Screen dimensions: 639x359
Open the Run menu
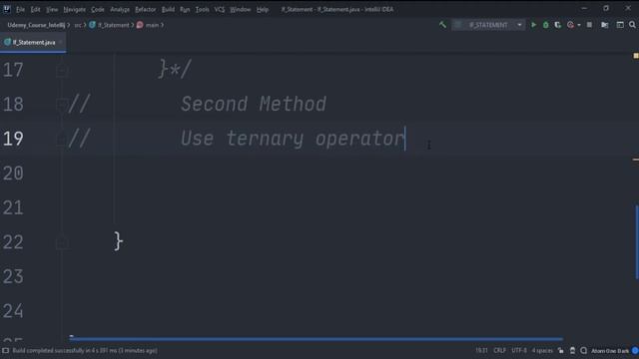coord(185,9)
